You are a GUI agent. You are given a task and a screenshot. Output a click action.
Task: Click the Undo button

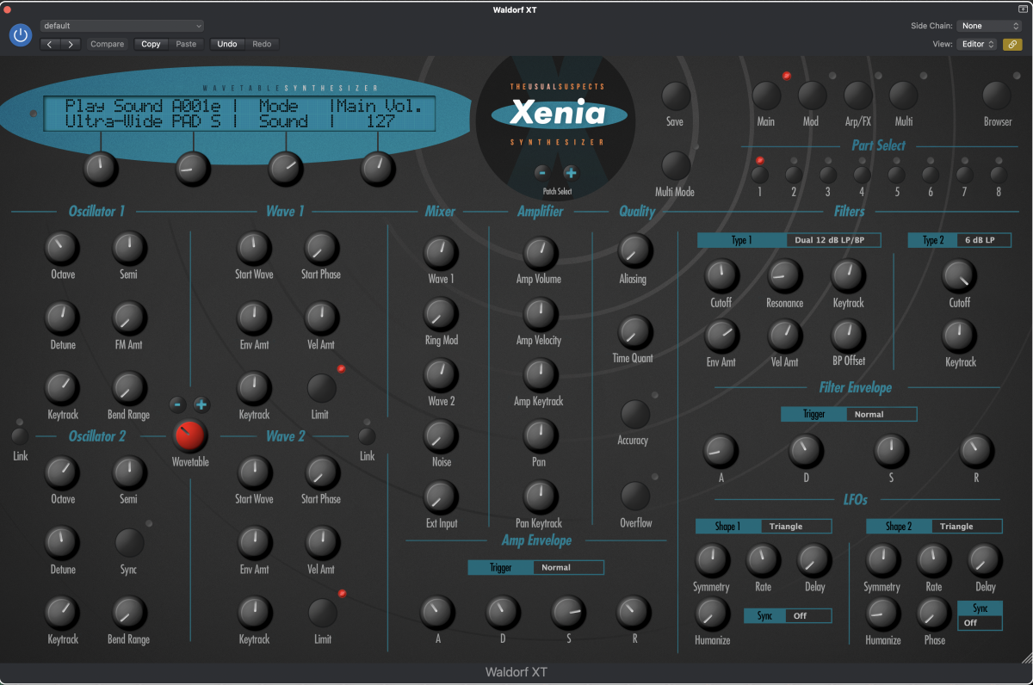(227, 44)
